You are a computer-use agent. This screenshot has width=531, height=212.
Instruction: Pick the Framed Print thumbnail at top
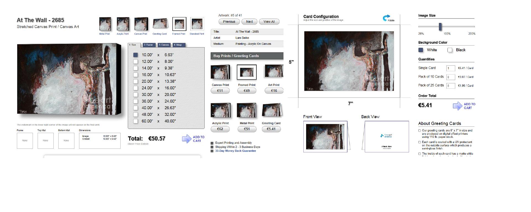179,24
